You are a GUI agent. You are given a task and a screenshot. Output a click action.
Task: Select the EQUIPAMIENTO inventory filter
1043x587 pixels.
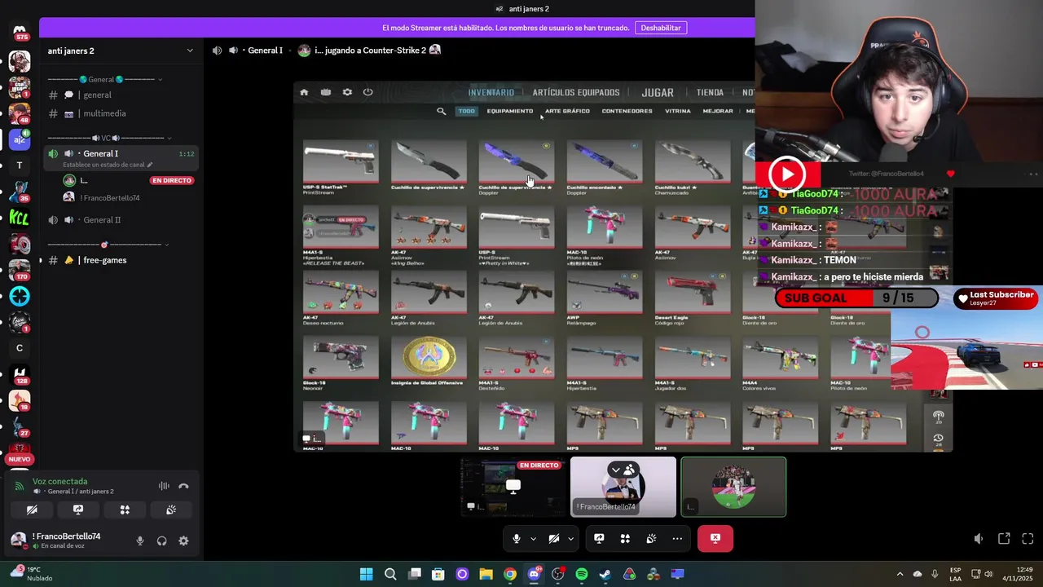click(x=510, y=111)
